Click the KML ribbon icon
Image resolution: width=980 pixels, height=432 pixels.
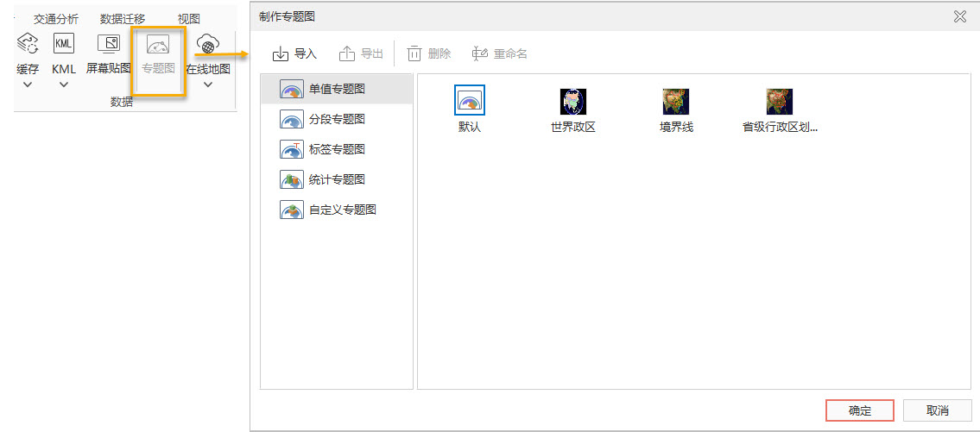click(64, 45)
